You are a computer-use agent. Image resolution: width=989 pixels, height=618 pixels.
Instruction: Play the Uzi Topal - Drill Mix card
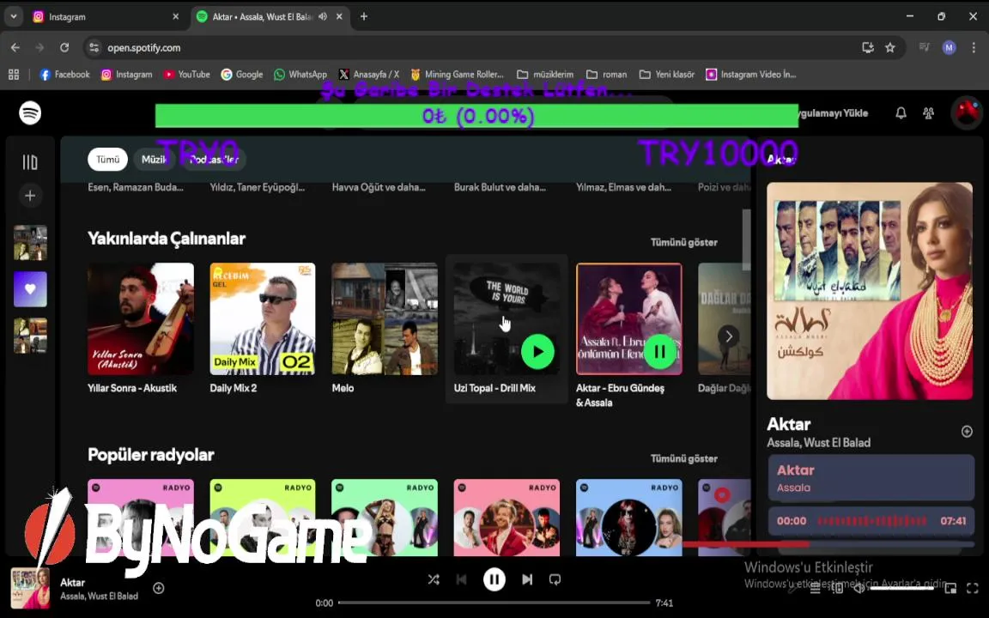click(x=537, y=352)
